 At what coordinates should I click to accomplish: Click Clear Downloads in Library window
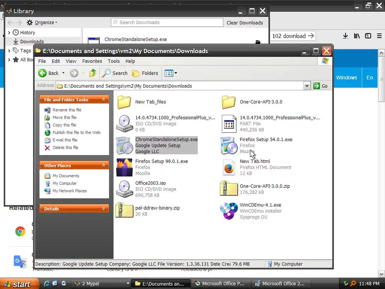245,23
